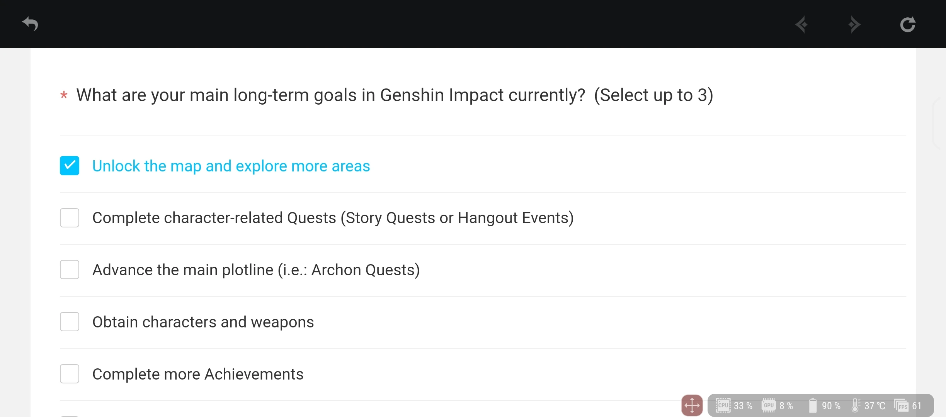Tick the "Advance the main plotline" checkbox
Viewport: 946px width, 417px height.
[x=70, y=270]
